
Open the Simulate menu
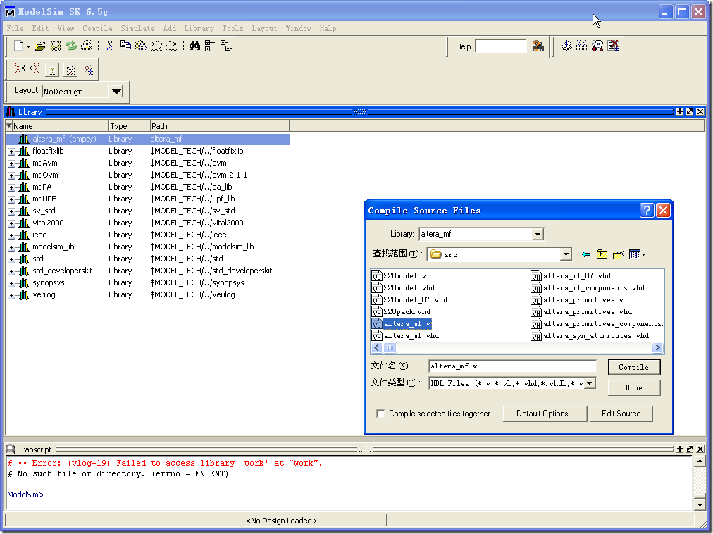[137, 29]
